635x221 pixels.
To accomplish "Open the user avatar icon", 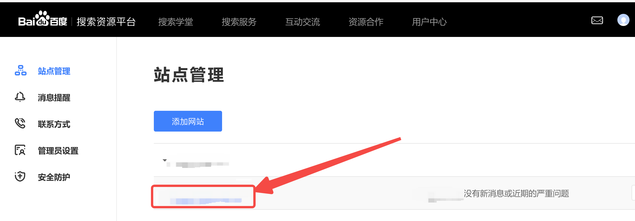I will pos(623,20).
